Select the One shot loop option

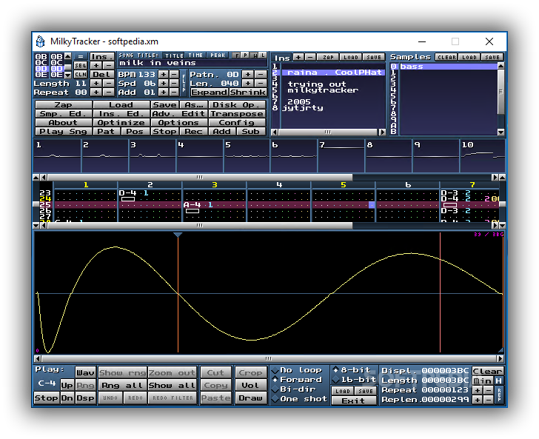coord(299,399)
